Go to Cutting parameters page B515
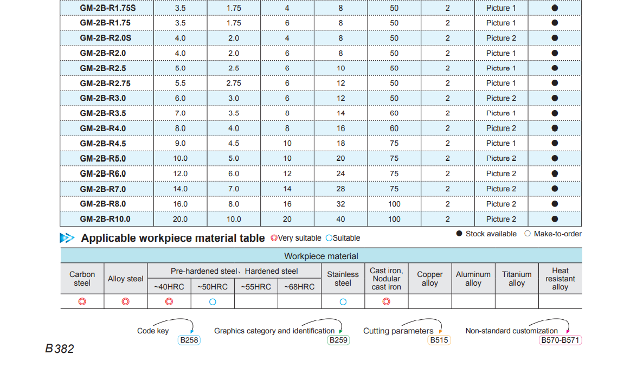This screenshot has width=643, height=367. pyautogui.click(x=439, y=340)
